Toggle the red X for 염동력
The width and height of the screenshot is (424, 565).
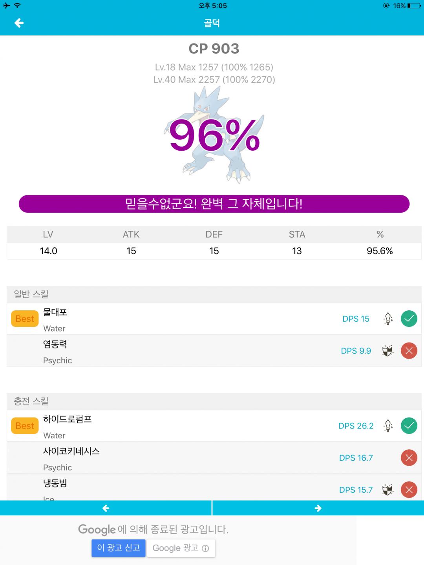point(409,351)
